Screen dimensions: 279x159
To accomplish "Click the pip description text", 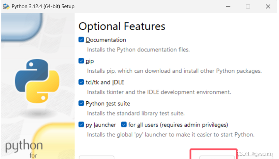I will 174,71.
